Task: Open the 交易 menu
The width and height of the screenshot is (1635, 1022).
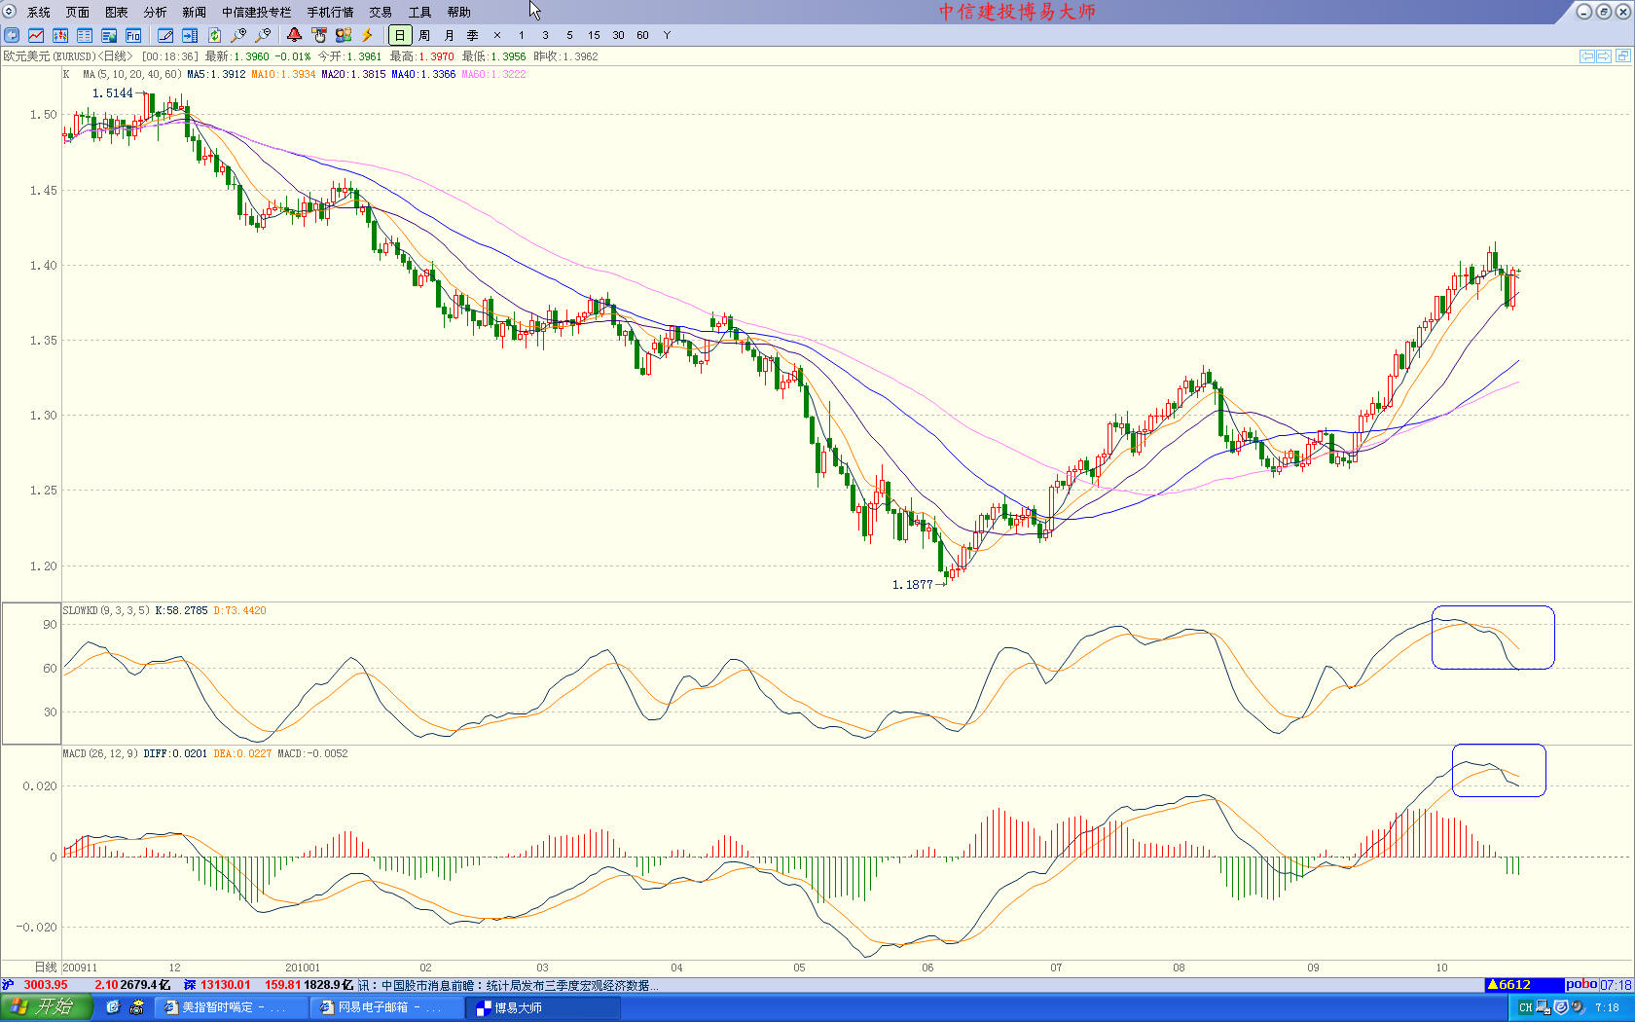Action: click(x=381, y=12)
